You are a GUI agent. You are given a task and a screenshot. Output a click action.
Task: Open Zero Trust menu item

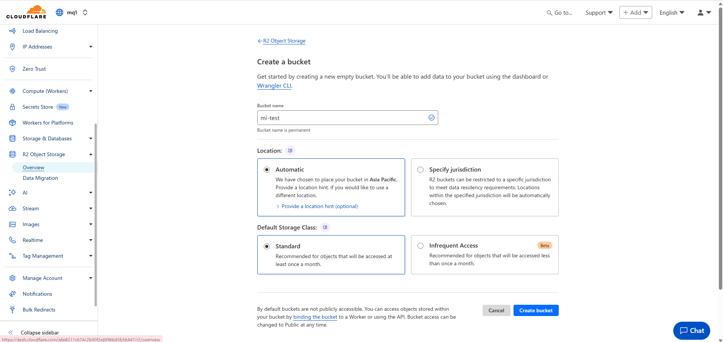coord(34,69)
